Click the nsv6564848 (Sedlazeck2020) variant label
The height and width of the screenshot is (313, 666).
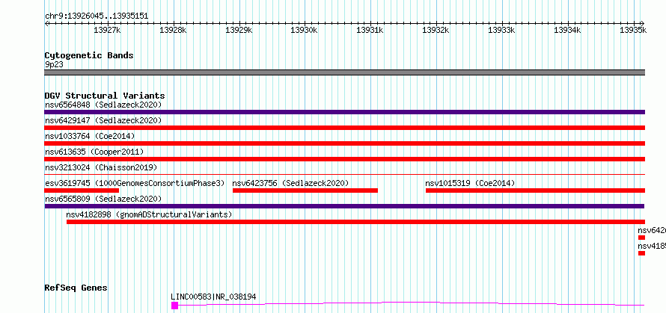[x=103, y=105]
